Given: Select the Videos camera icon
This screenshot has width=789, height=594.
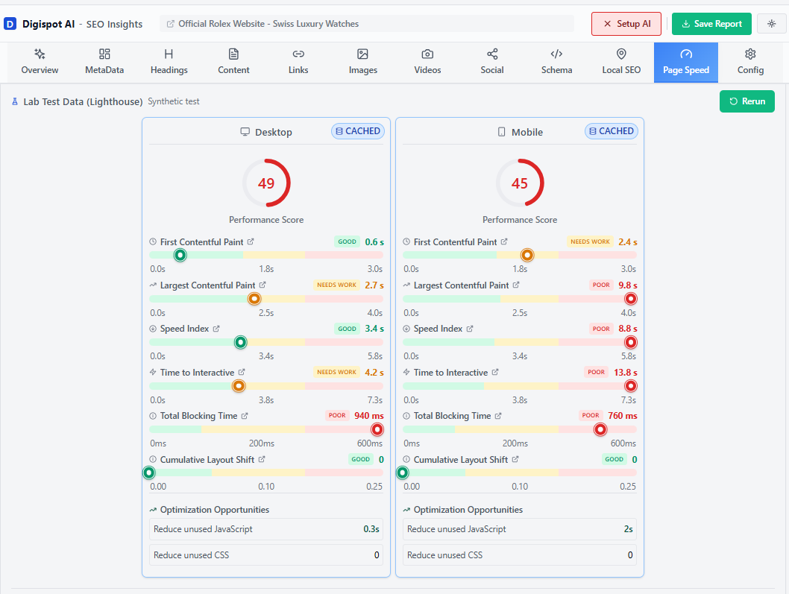Looking at the screenshot, I should (427, 55).
